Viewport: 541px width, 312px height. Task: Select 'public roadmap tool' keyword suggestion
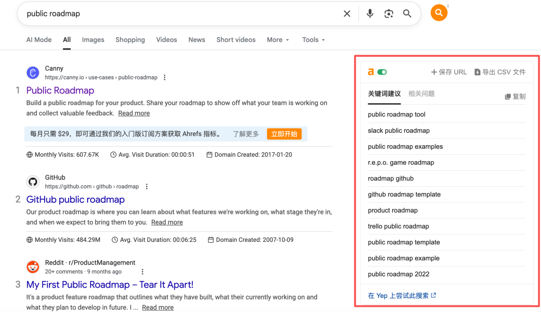pyautogui.click(x=396, y=115)
